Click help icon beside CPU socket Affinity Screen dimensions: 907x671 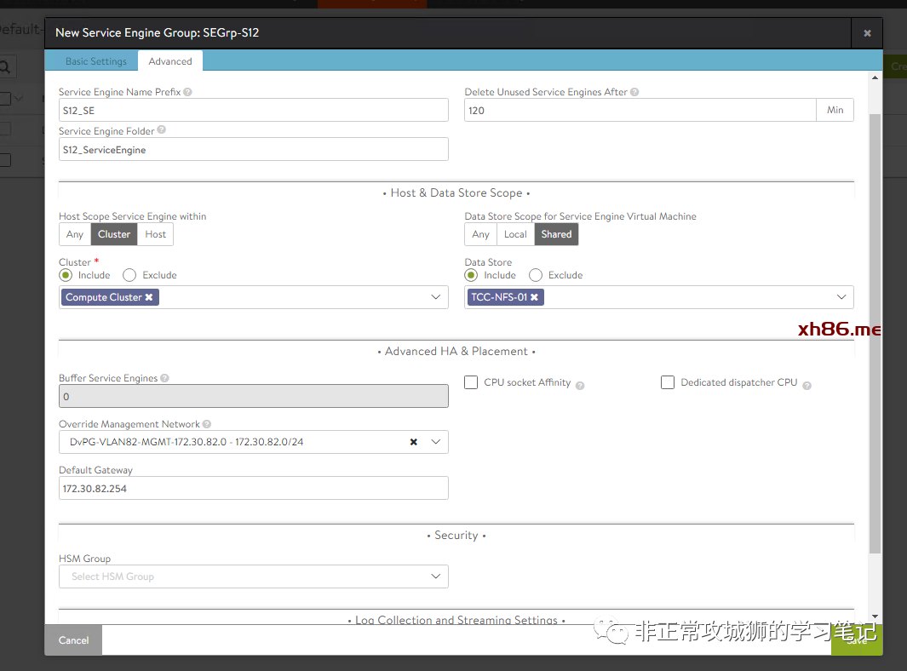click(x=580, y=386)
